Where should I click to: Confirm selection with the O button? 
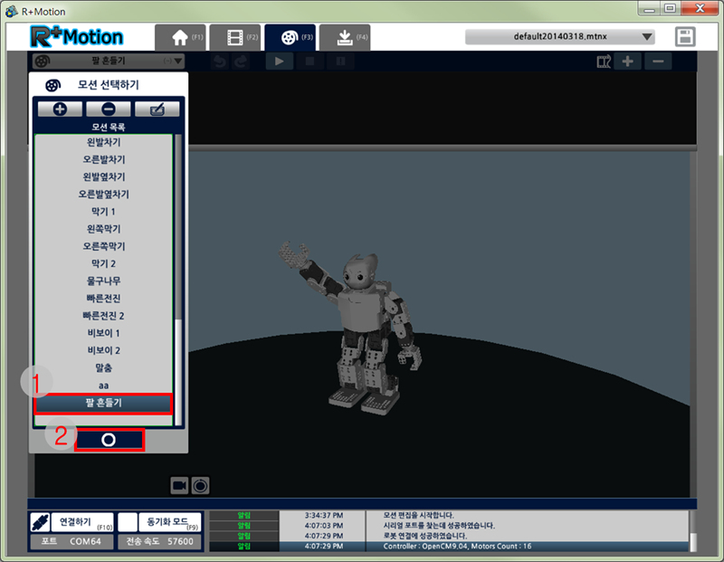pyautogui.click(x=109, y=440)
